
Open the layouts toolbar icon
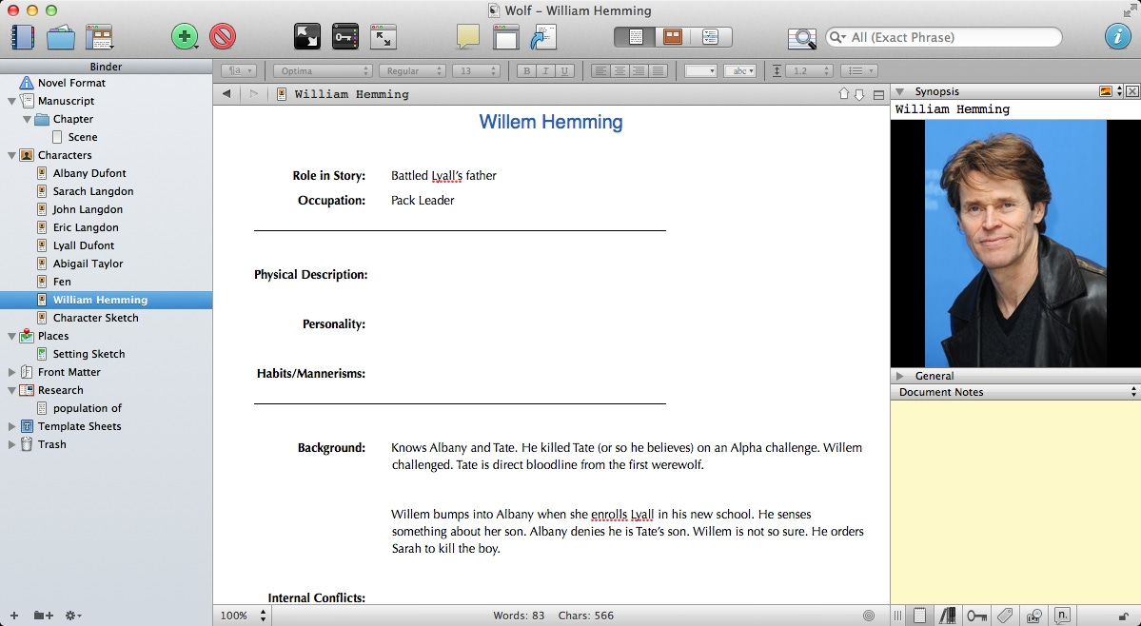(100, 37)
